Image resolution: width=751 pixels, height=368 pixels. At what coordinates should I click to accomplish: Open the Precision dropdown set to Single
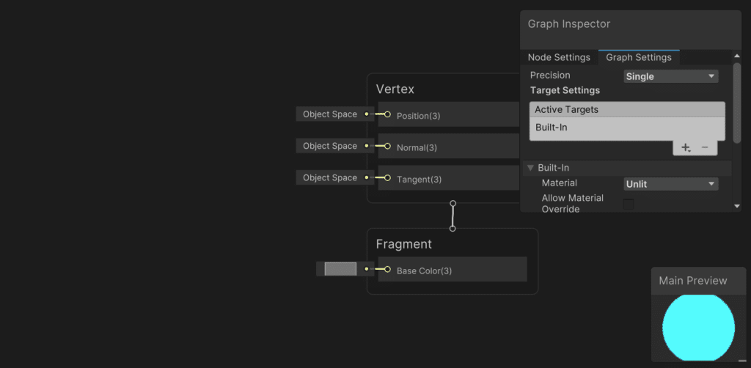[x=670, y=76]
